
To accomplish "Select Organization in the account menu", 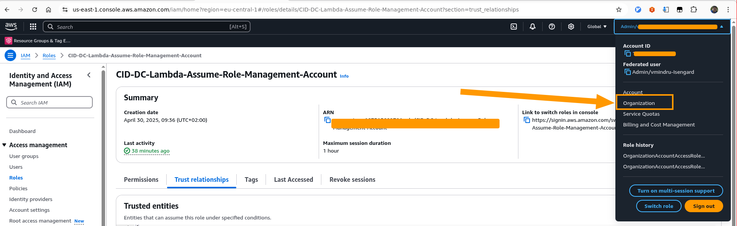I will pyautogui.click(x=639, y=103).
